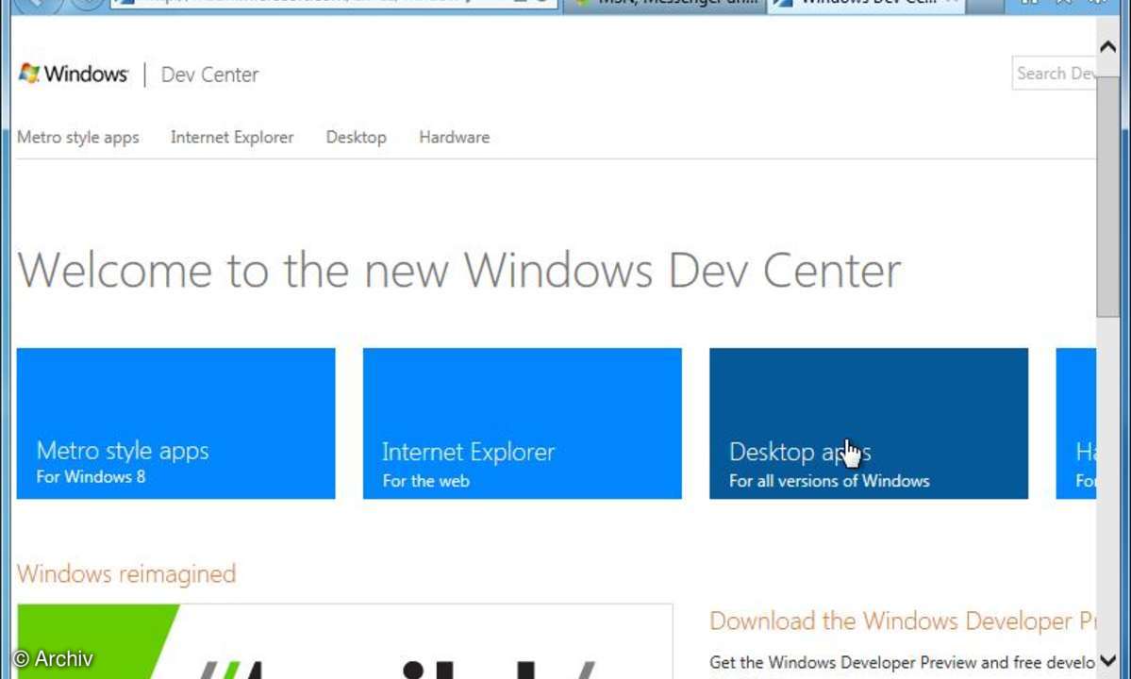This screenshot has width=1131, height=679.
Task: Open Download the Windows Developer Preview link
Action: pyautogui.click(x=903, y=621)
